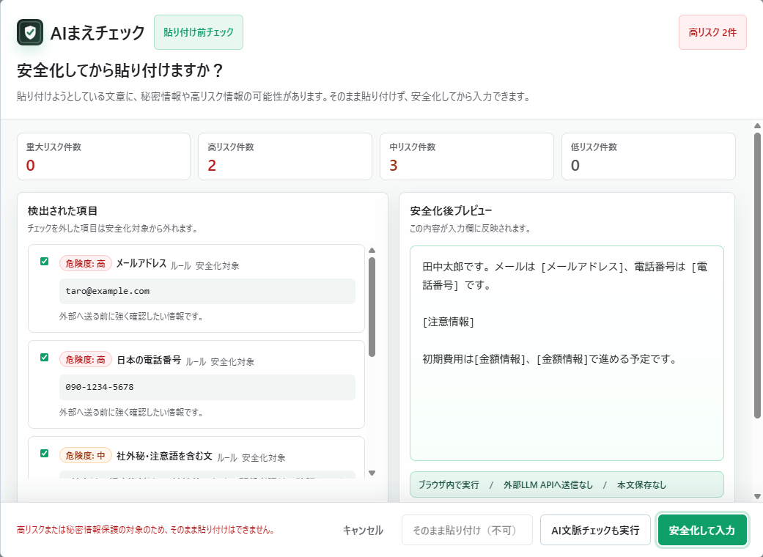Click the 低リスク件数 card
Image resolution: width=763 pixels, height=557 pixels.
click(648, 157)
